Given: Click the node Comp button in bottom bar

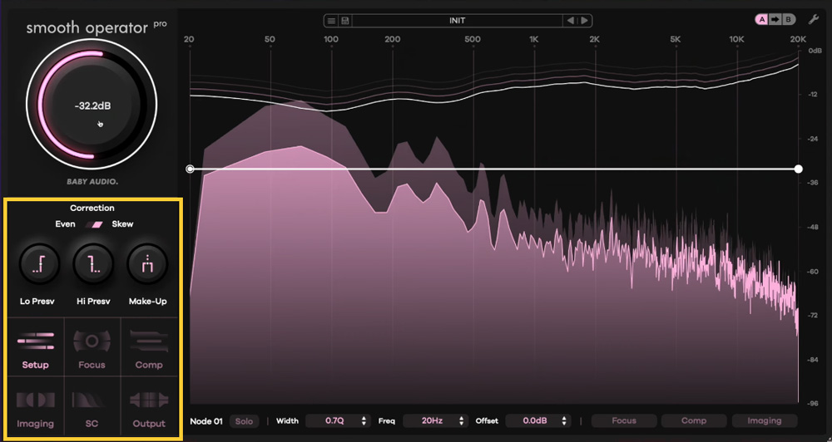Looking at the screenshot, I should pos(694,420).
